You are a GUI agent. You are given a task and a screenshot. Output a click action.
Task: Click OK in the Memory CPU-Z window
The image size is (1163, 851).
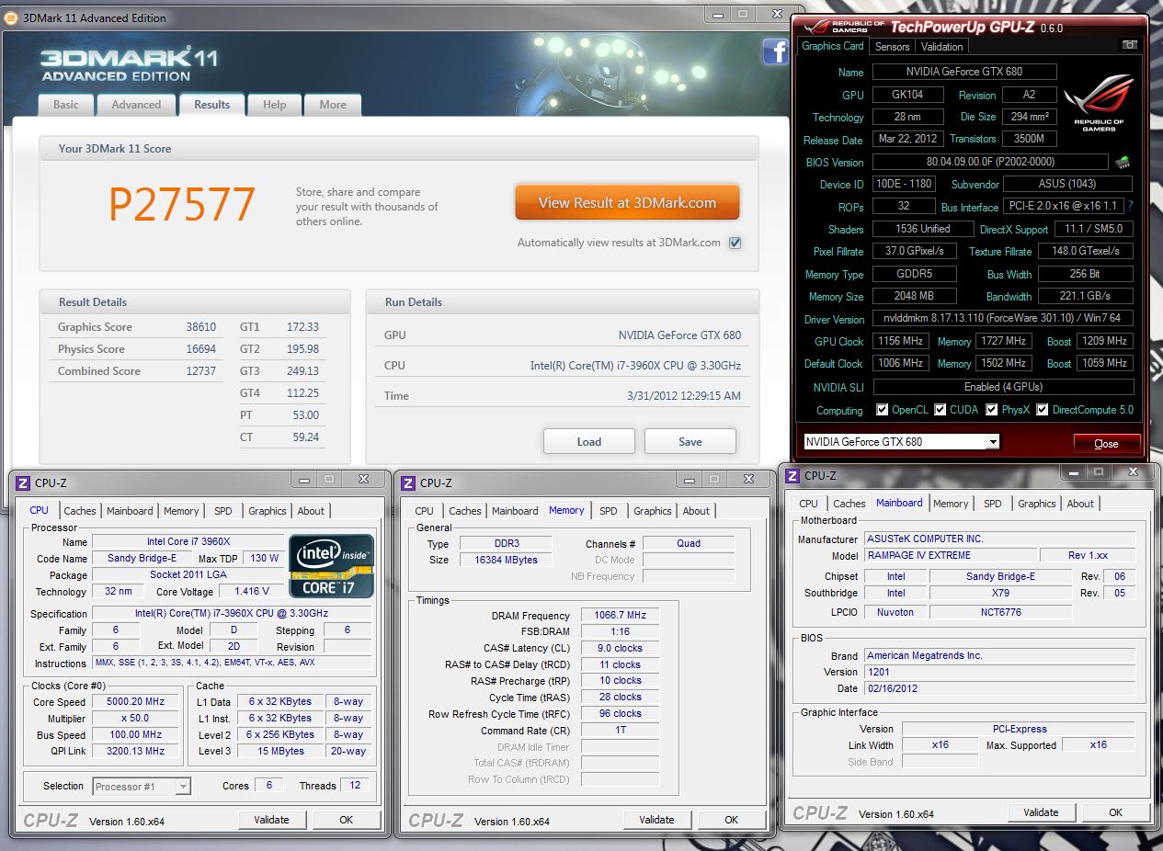(732, 820)
